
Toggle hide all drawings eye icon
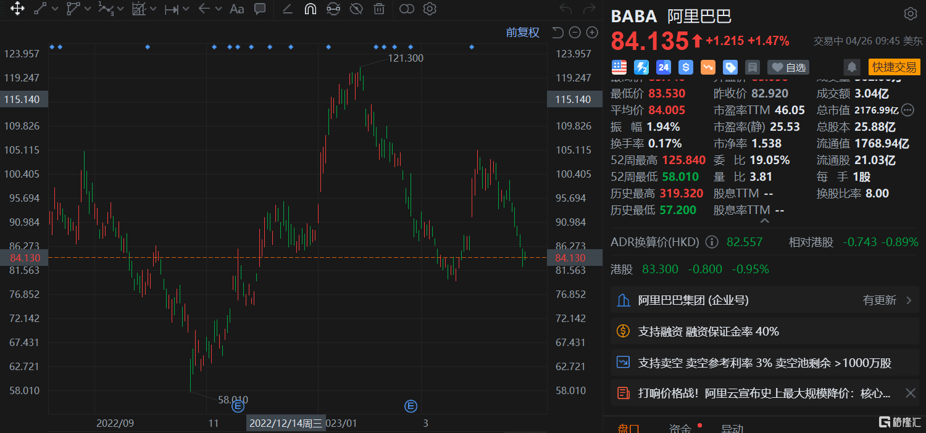coord(356,9)
